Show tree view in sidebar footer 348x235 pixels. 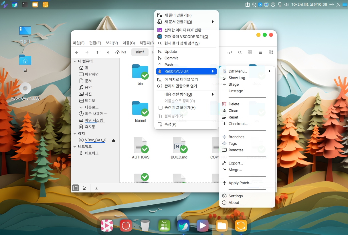click(x=84, y=188)
